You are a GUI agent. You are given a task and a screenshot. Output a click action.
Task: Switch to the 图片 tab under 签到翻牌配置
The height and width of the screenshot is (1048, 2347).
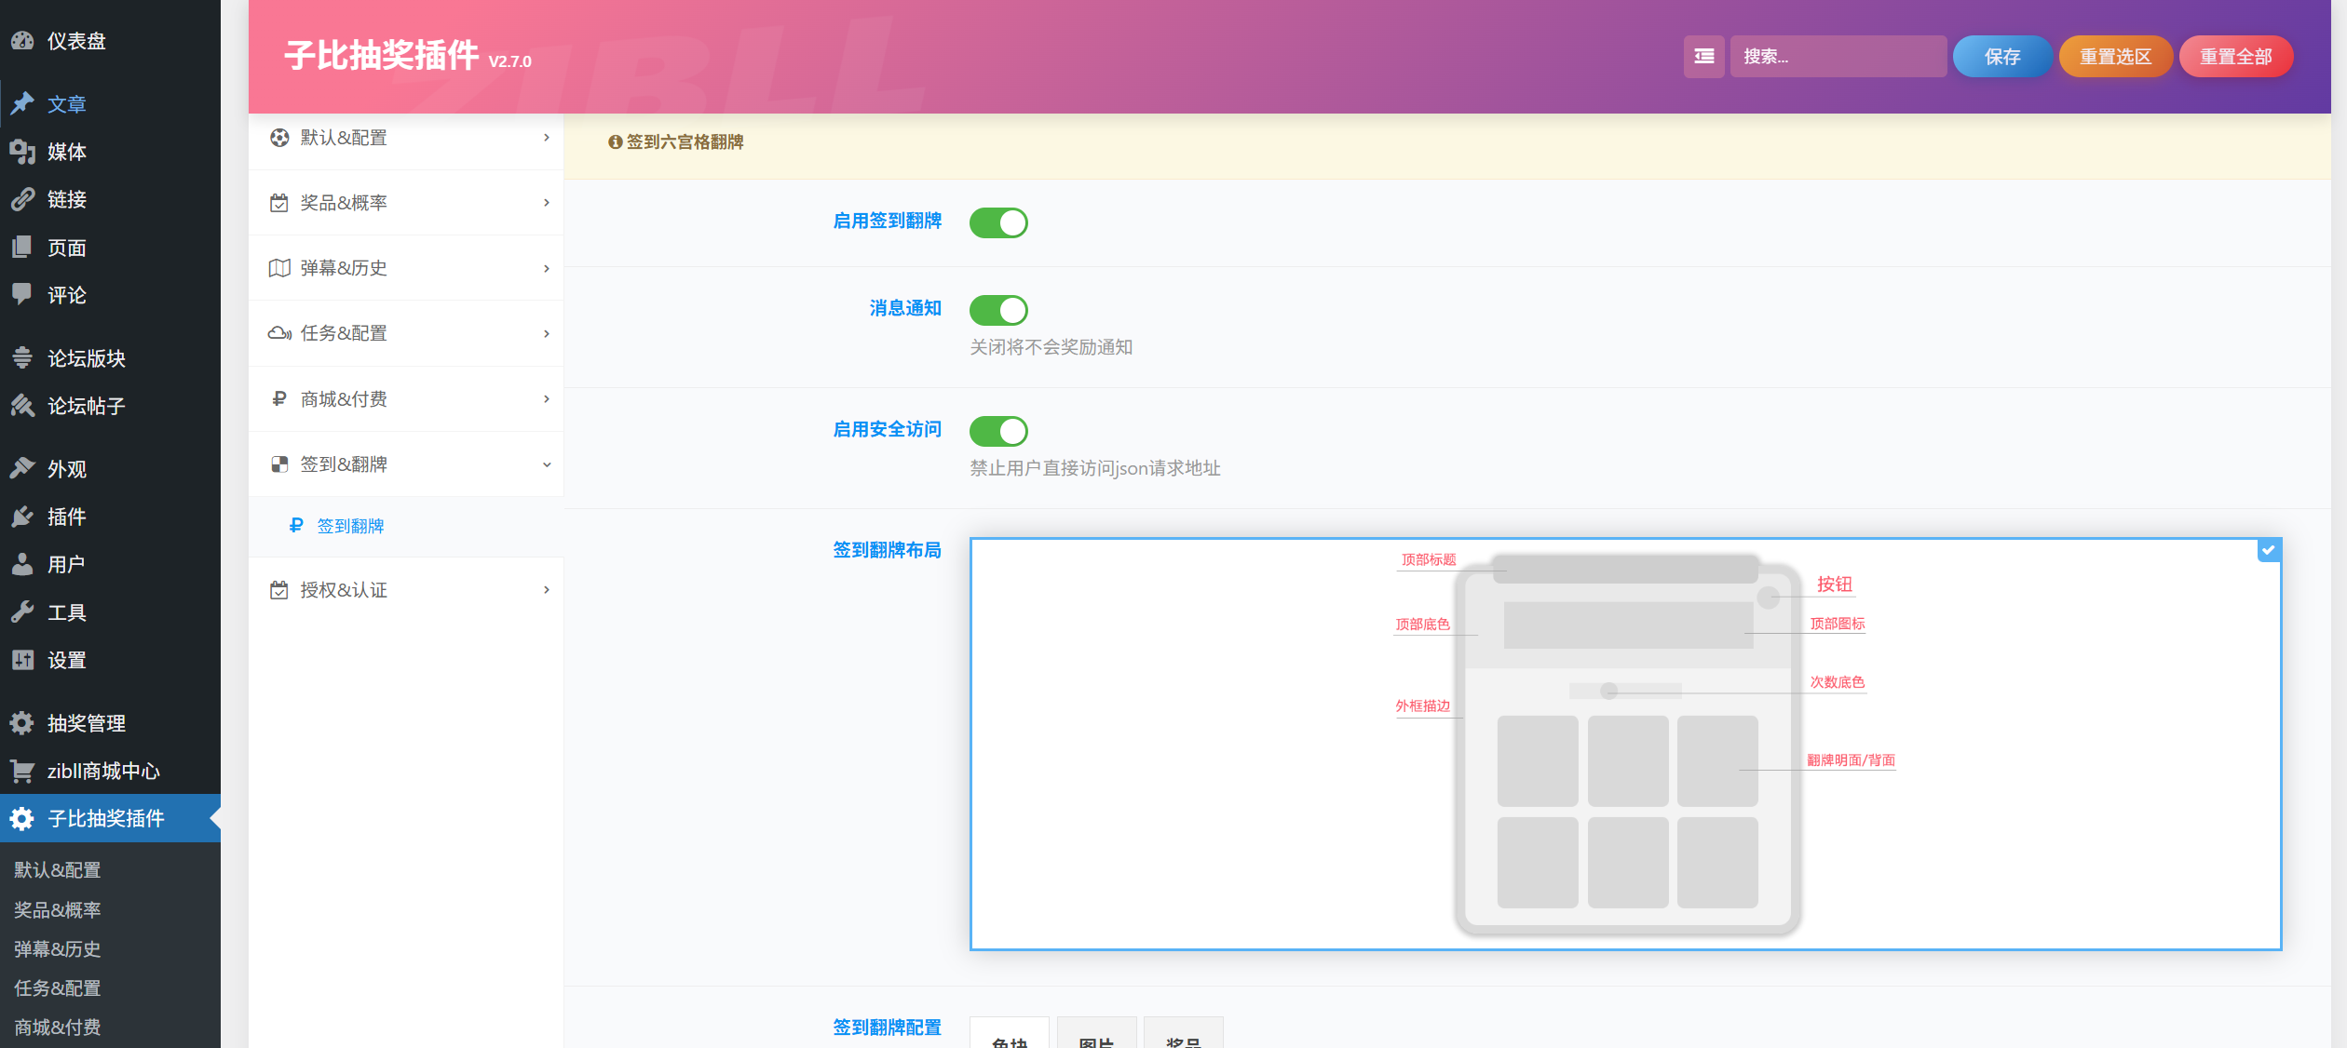[x=1096, y=1039]
